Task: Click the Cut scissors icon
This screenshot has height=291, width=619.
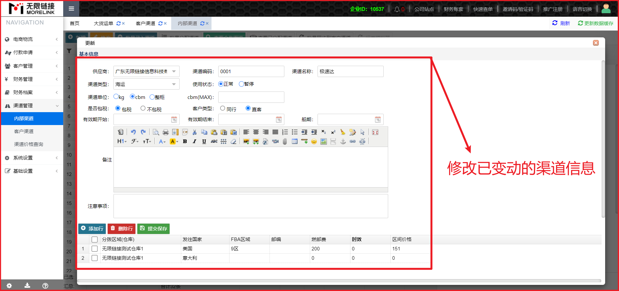Action: tap(194, 132)
